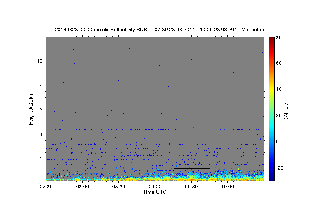Click the 'SNRg dB' colorbar label
Screen dimensions: 326x217
(286, 109)
